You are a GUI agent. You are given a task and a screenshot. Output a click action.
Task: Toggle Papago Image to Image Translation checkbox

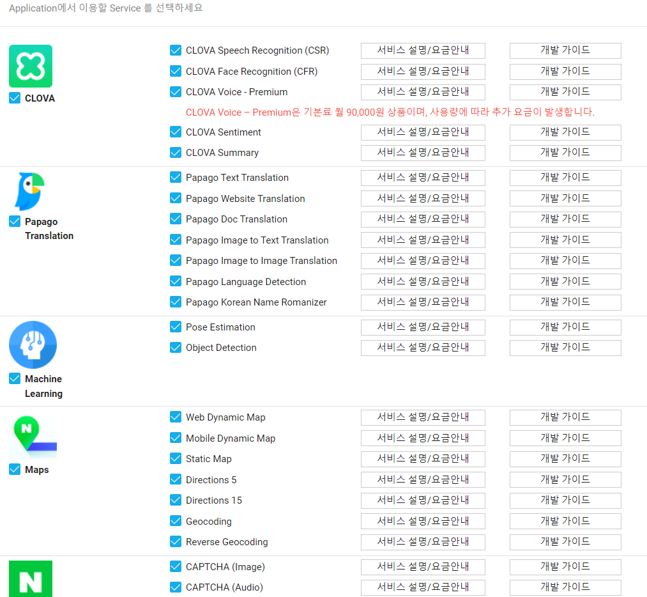pos(176,261)
